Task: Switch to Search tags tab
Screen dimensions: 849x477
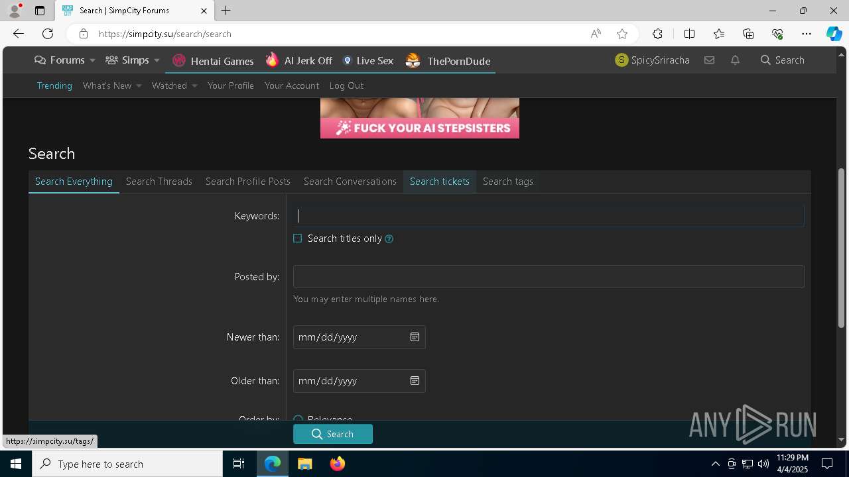Action: tap(508, 182)
